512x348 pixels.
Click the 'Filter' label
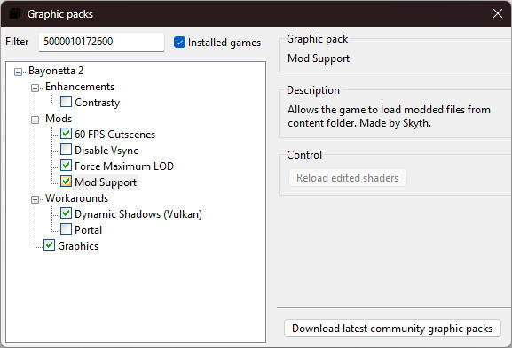(17, 42)
